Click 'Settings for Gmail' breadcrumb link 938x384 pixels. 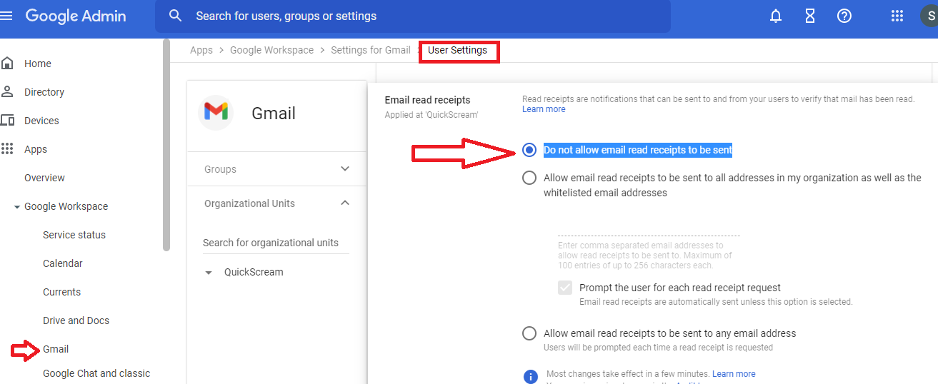tap(371, 50)
